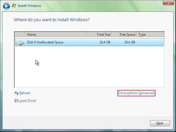176x132 pixels.
Task: Close the Install Windows dialog
Action: tap(168, 3)
